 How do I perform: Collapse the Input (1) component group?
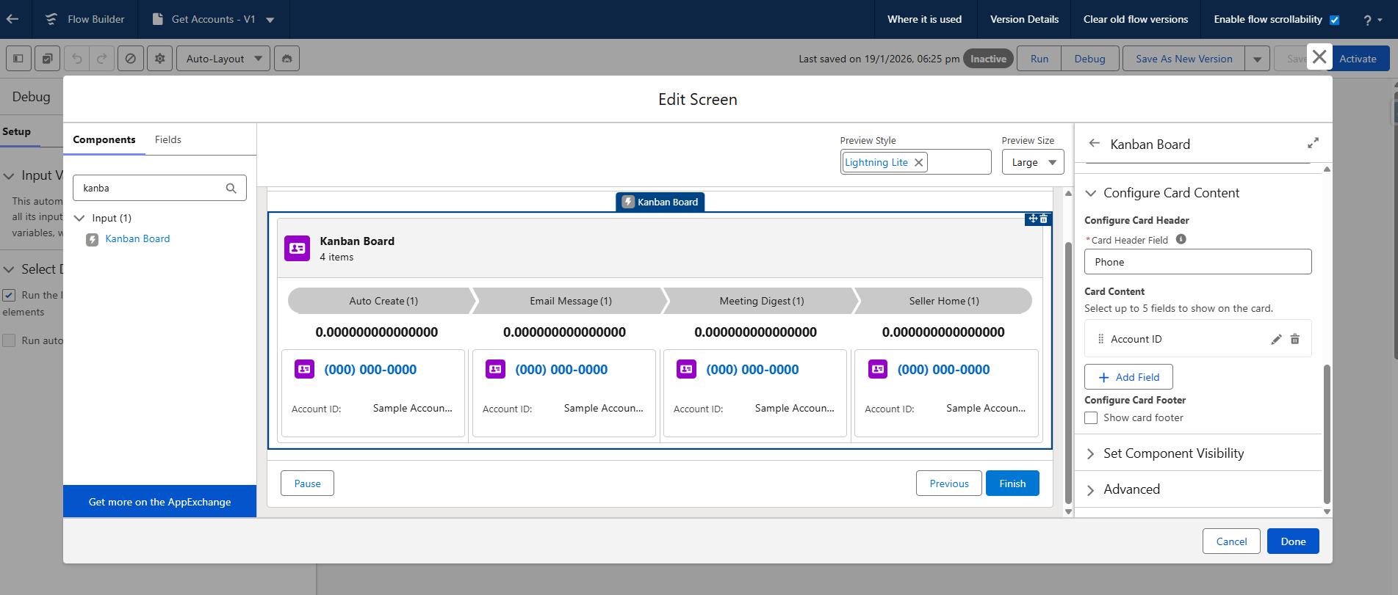click(x=79, y=219)
